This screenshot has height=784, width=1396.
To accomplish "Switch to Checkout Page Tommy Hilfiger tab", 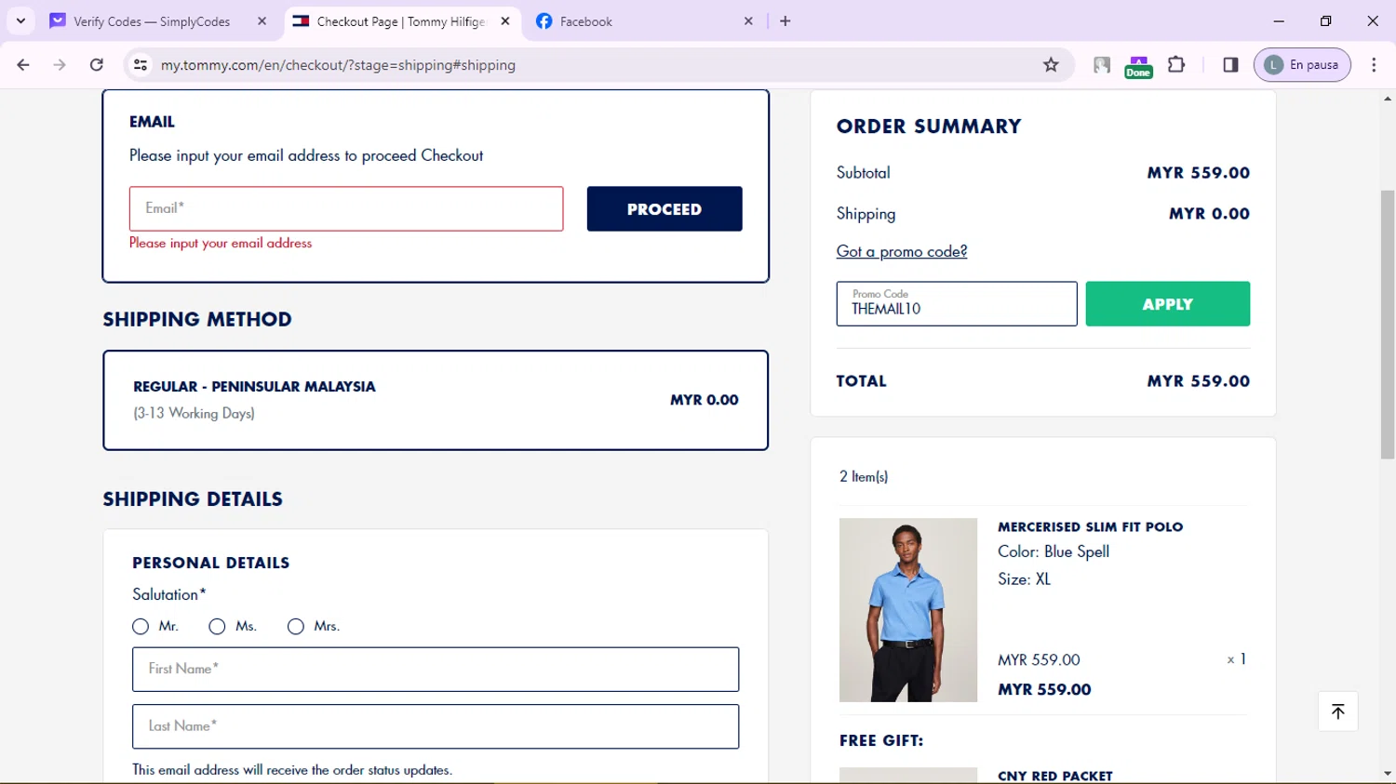I will 402,21.
